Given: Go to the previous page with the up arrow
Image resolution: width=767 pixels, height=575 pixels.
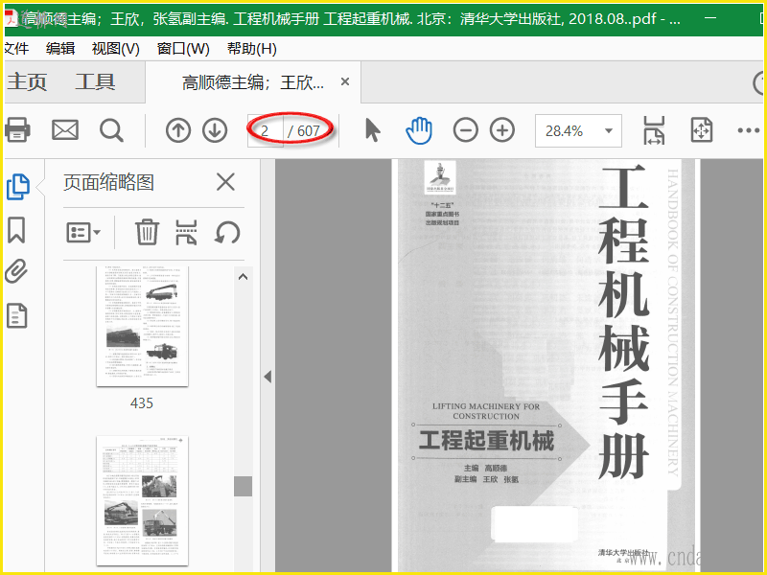Looking at the screenshot, I should (x=178, y=130).
